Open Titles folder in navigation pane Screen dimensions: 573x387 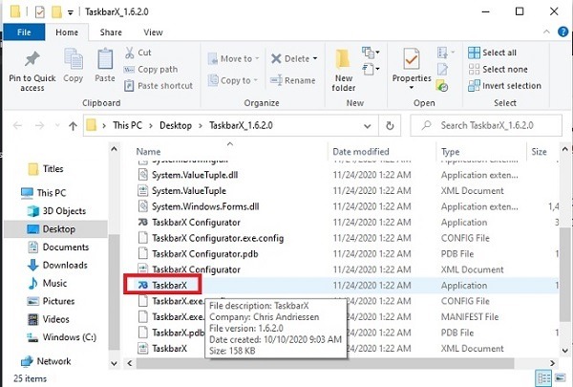tap(46, 169)
